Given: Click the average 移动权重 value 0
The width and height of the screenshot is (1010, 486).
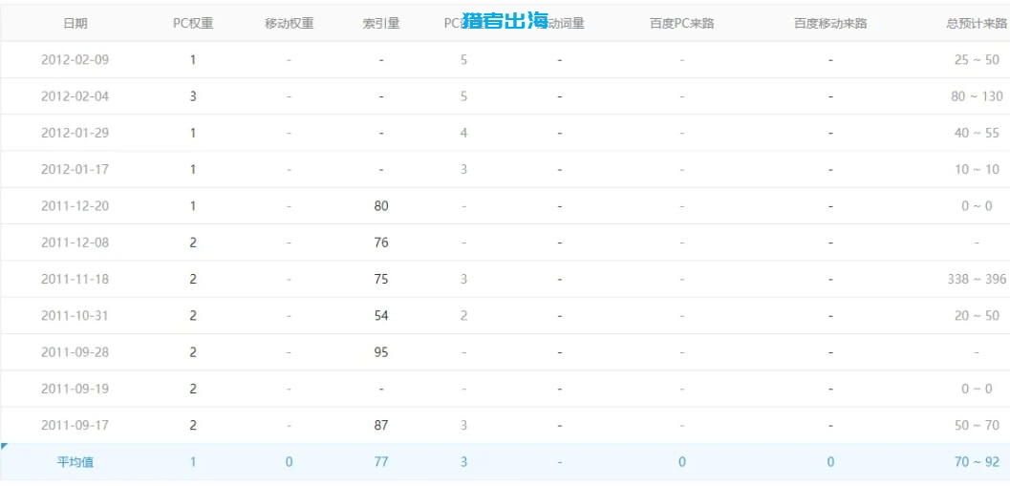Looking at the screenshot, I should (290, 461).
